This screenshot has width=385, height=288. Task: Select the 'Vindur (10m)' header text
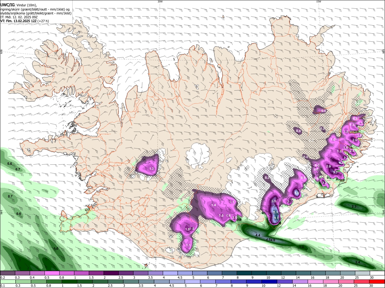(x=27, y=5)
